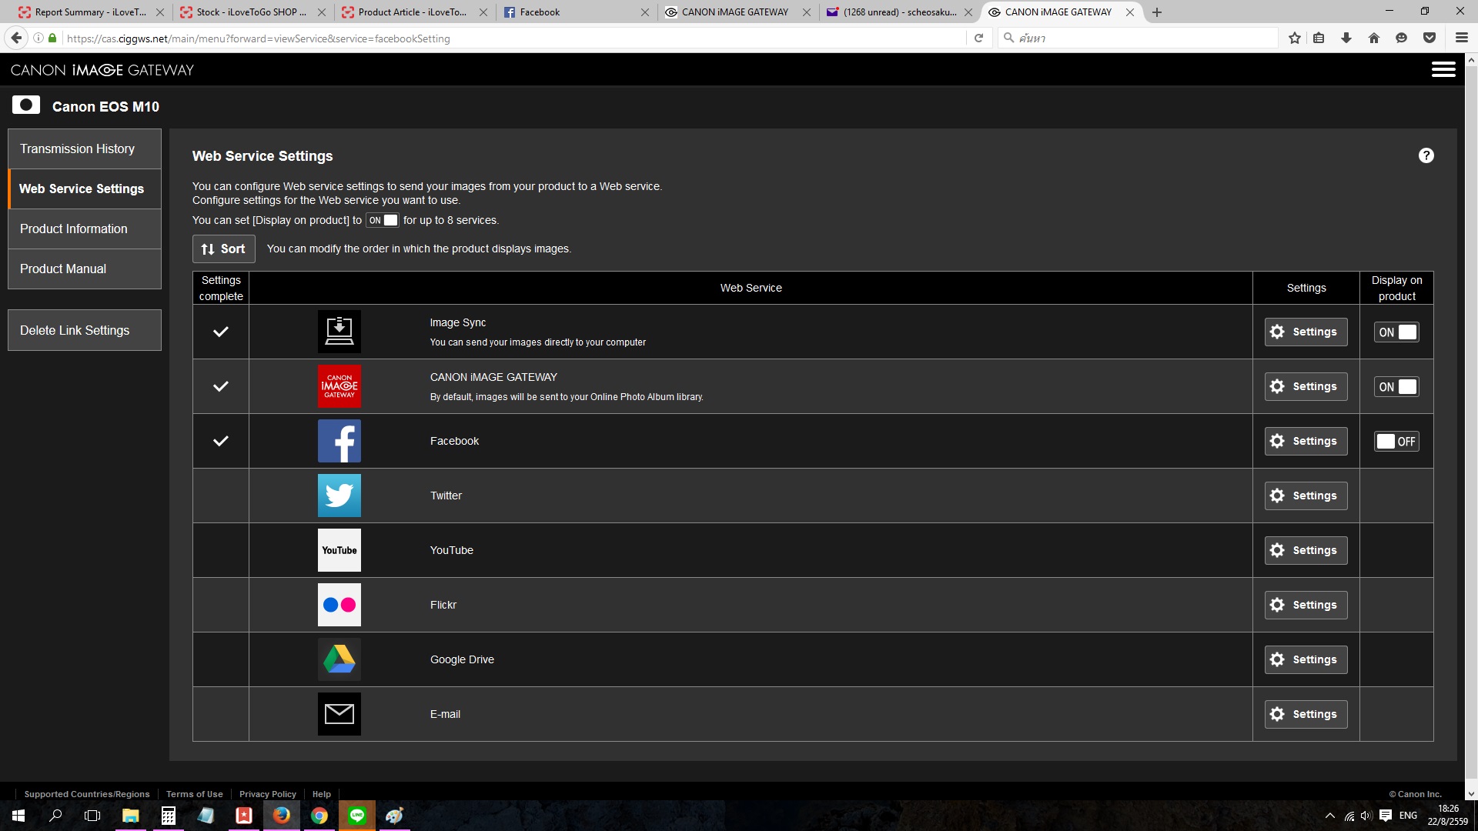Image resolution: width=1478 pixels, height=831 pixels.
Task: Show hidden tray icons chevron
Action: [1329, 816]
